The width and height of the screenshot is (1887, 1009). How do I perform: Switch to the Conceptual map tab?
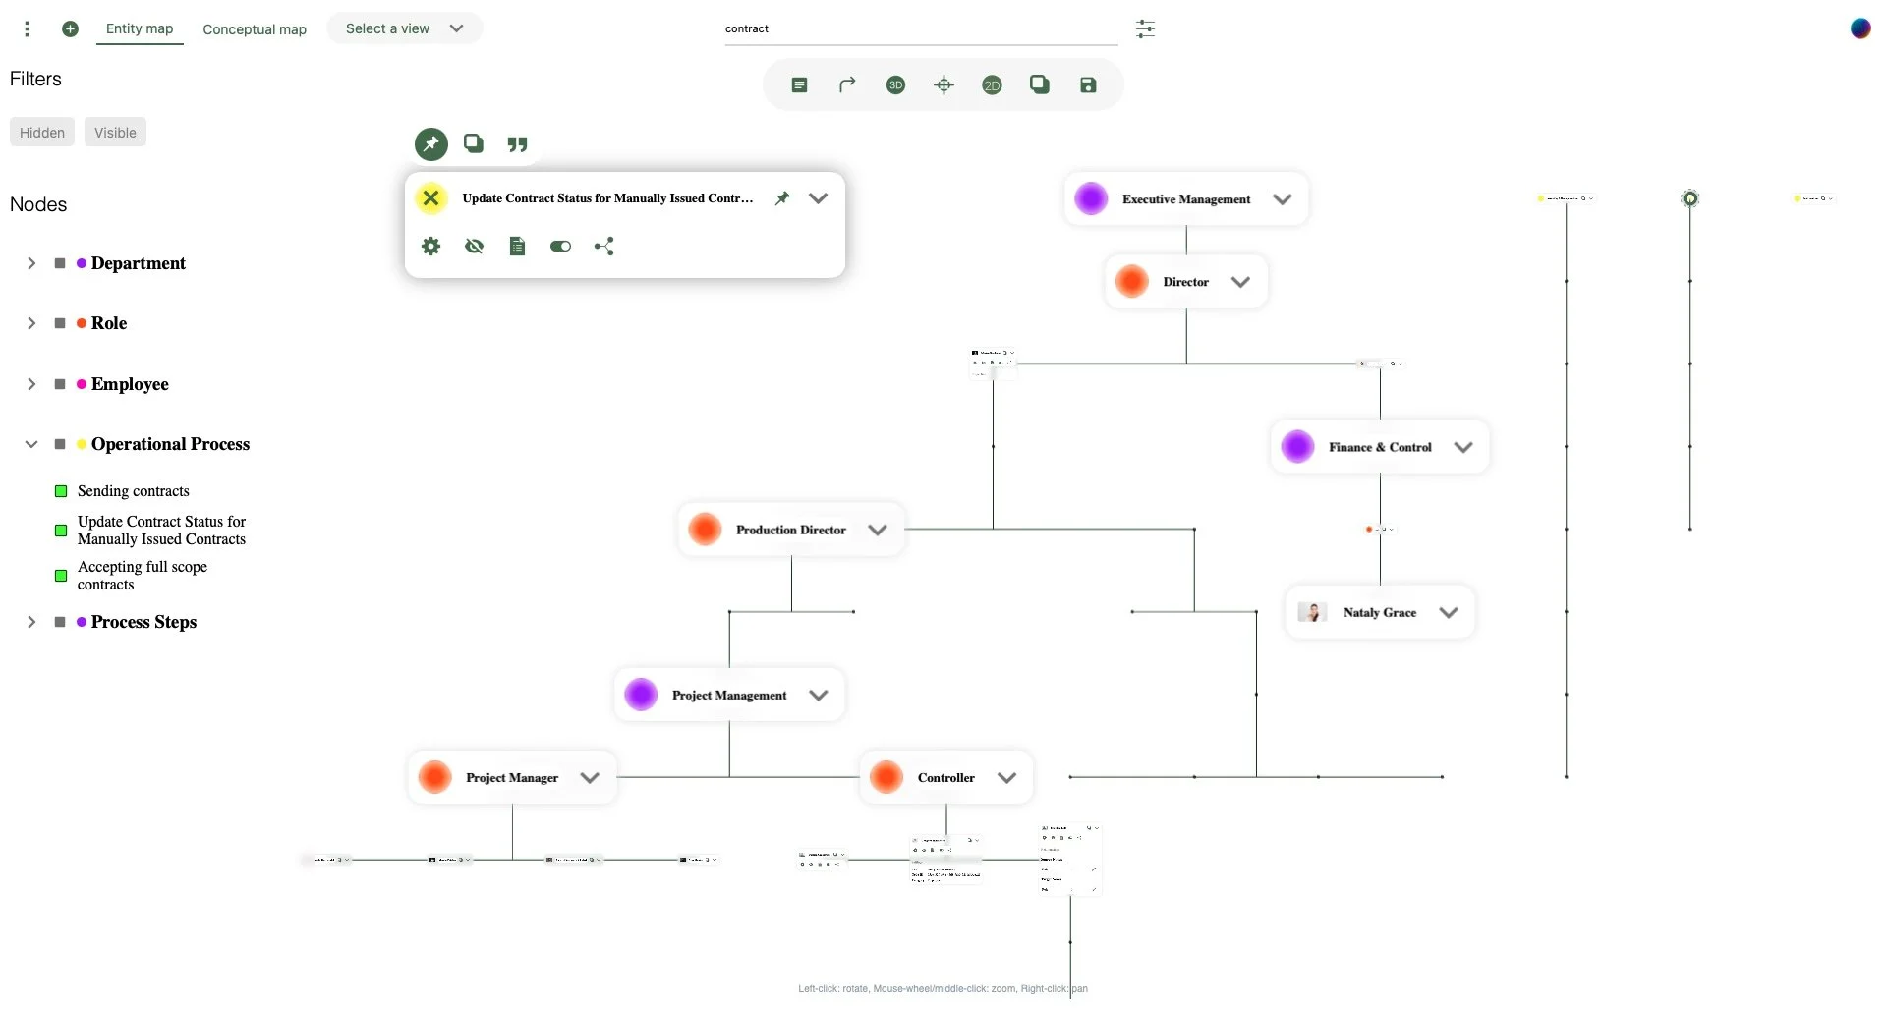[x=254, y=29]
